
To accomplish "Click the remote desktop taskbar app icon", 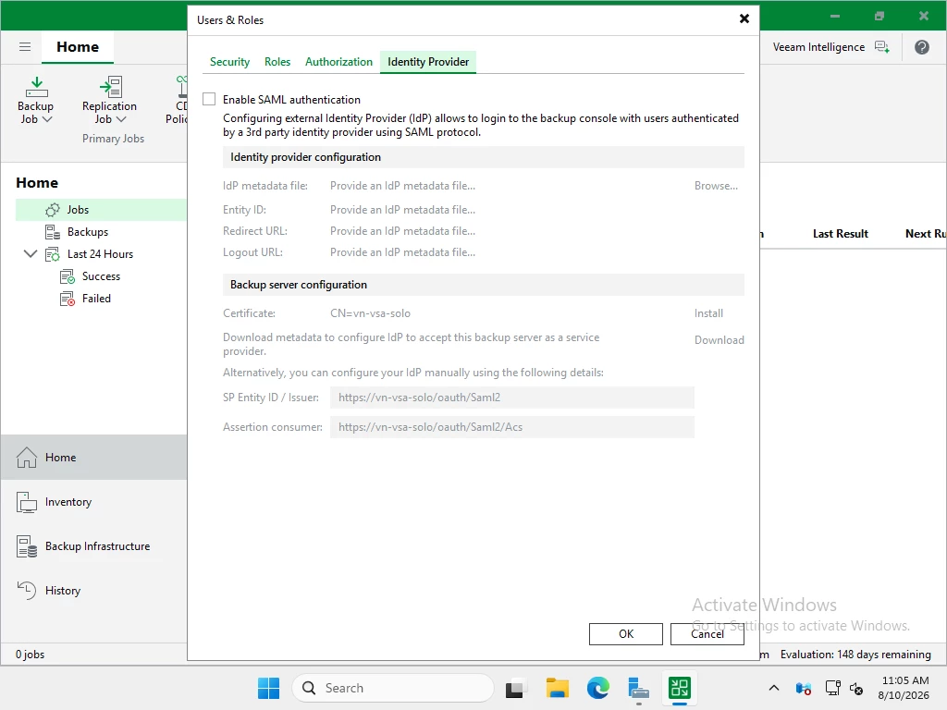I will [638, 688].
